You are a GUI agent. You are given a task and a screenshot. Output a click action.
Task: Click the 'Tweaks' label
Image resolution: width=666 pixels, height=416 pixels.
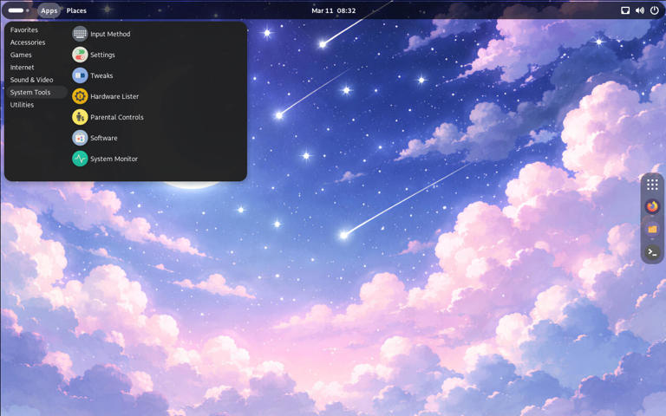(x=101, y=75)
